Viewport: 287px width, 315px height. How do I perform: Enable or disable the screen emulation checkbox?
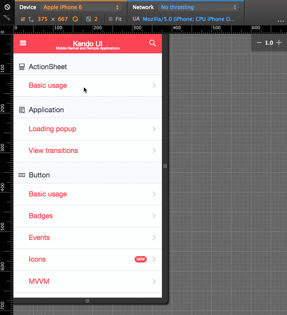23,19
